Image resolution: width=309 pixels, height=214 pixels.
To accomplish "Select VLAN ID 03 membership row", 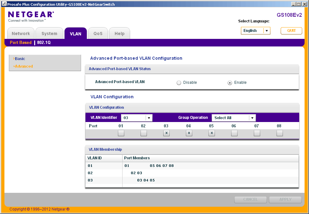I will pos(192,180).
